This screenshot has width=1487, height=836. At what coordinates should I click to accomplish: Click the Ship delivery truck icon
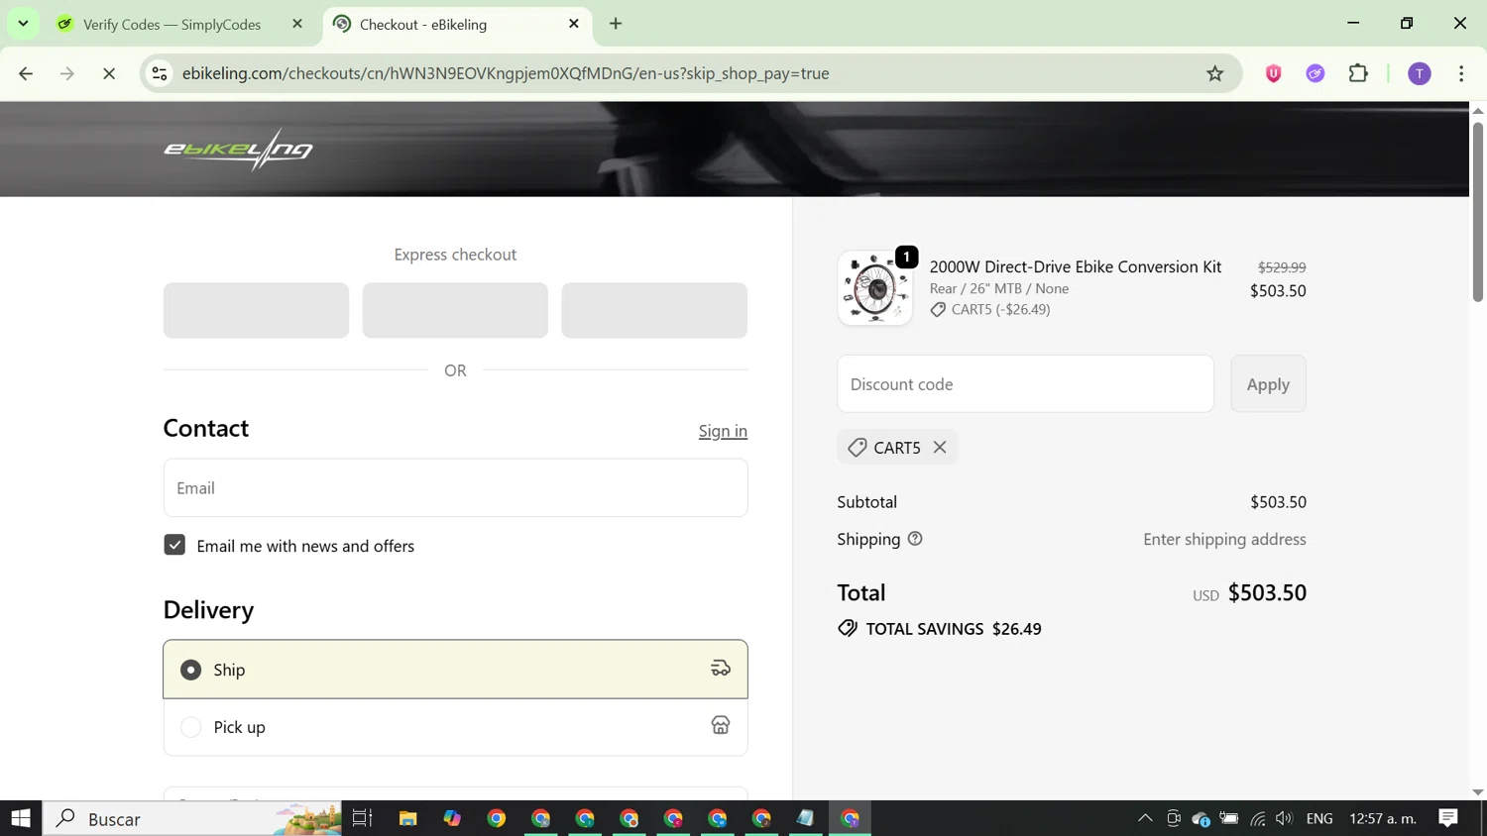pos(721,670)
